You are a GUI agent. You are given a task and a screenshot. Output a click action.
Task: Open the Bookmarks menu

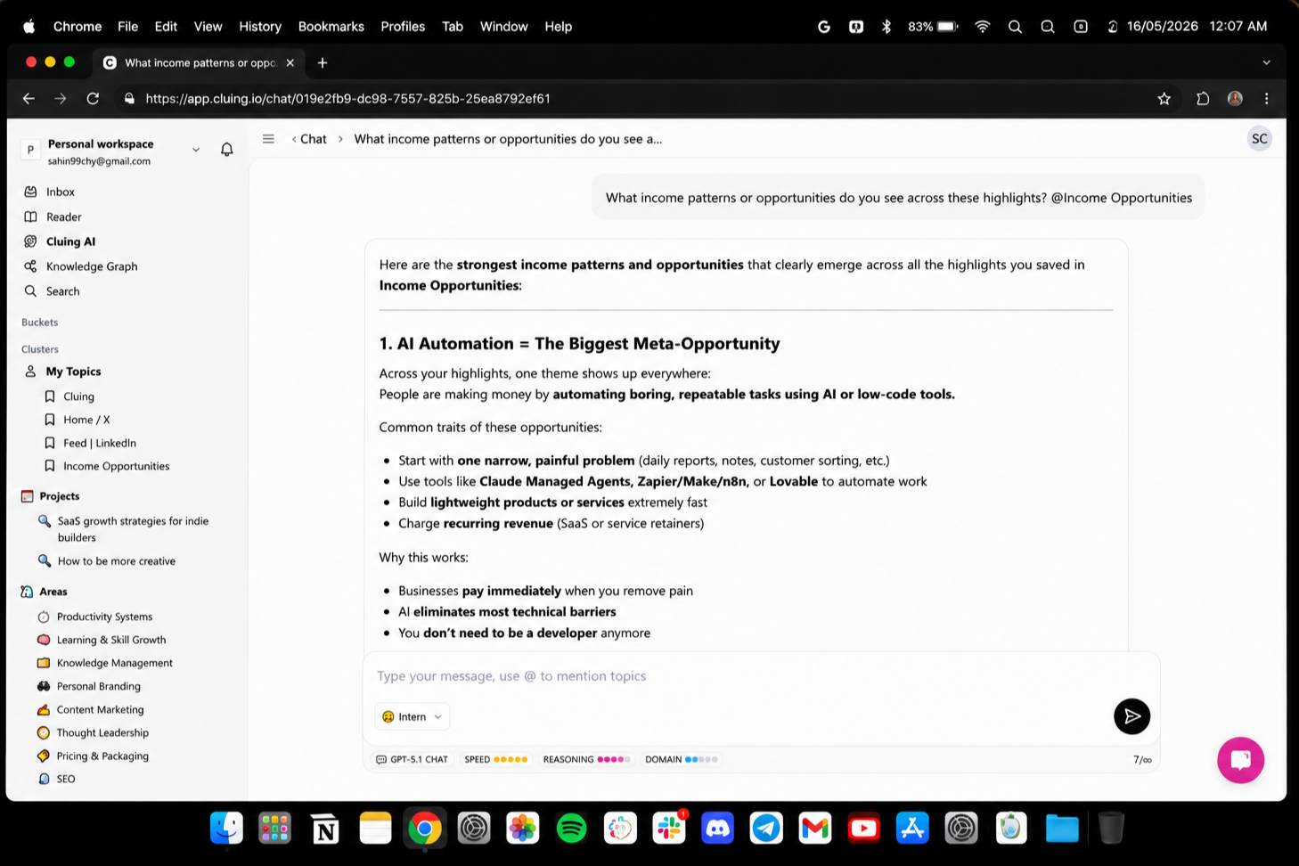click(x=331, y=27)
